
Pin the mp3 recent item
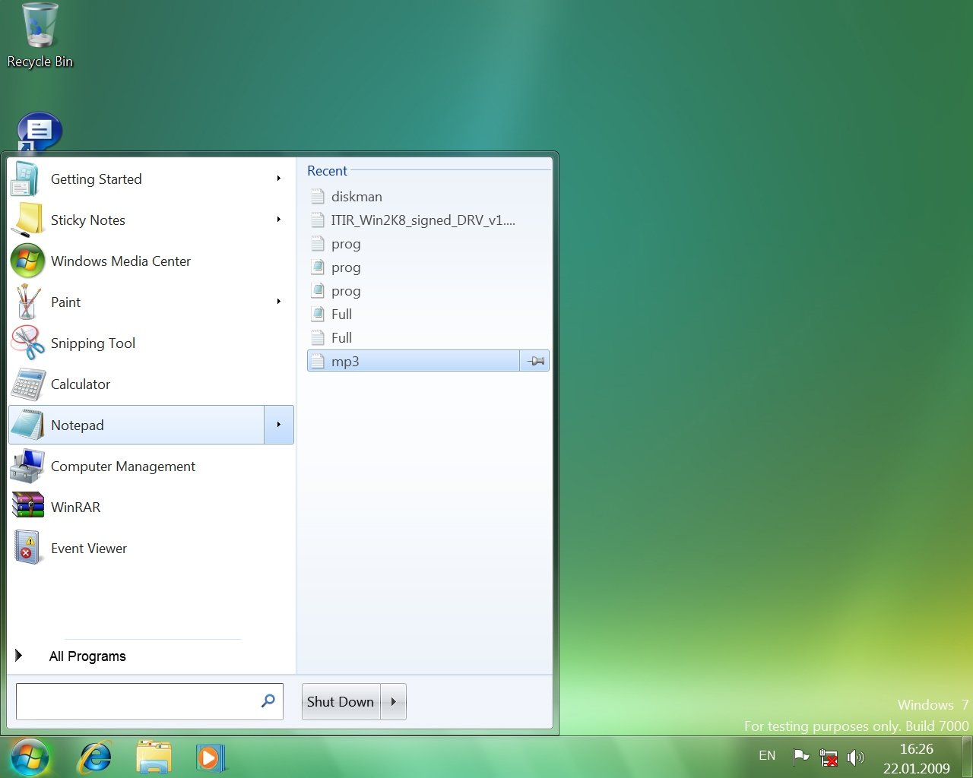535,361
